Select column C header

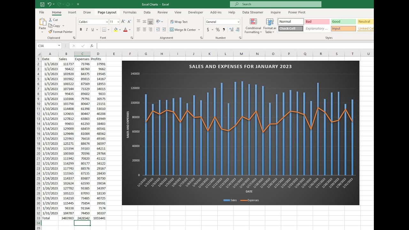[82, 54]
